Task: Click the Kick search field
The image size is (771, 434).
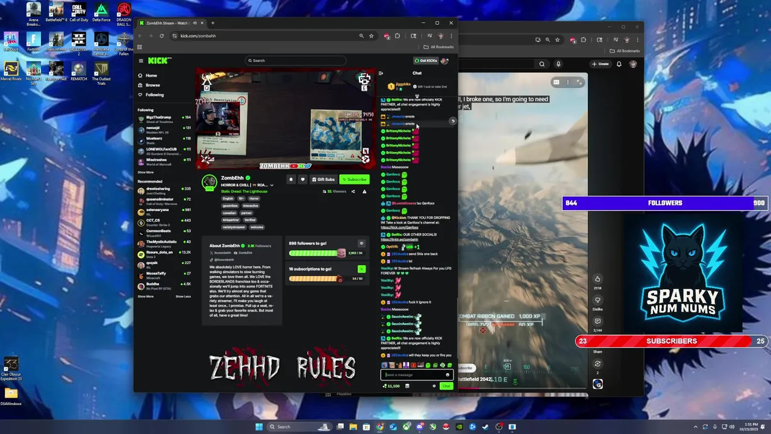Action: tap(296, 60)
